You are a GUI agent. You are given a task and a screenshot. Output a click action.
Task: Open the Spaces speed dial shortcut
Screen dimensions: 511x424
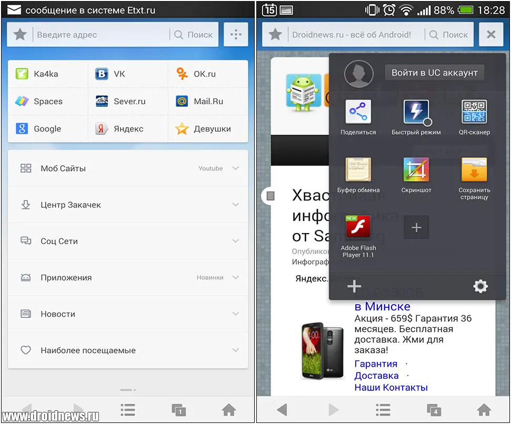(47, 102)
